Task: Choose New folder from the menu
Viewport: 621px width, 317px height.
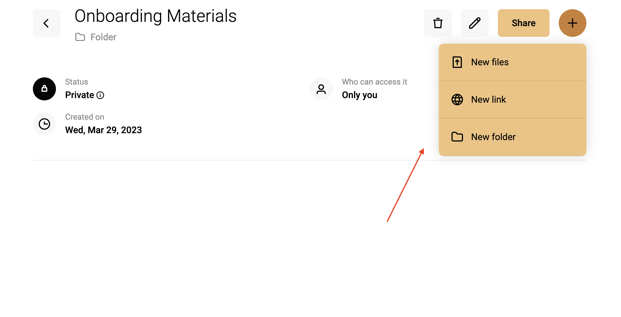Action: [512, 137]
